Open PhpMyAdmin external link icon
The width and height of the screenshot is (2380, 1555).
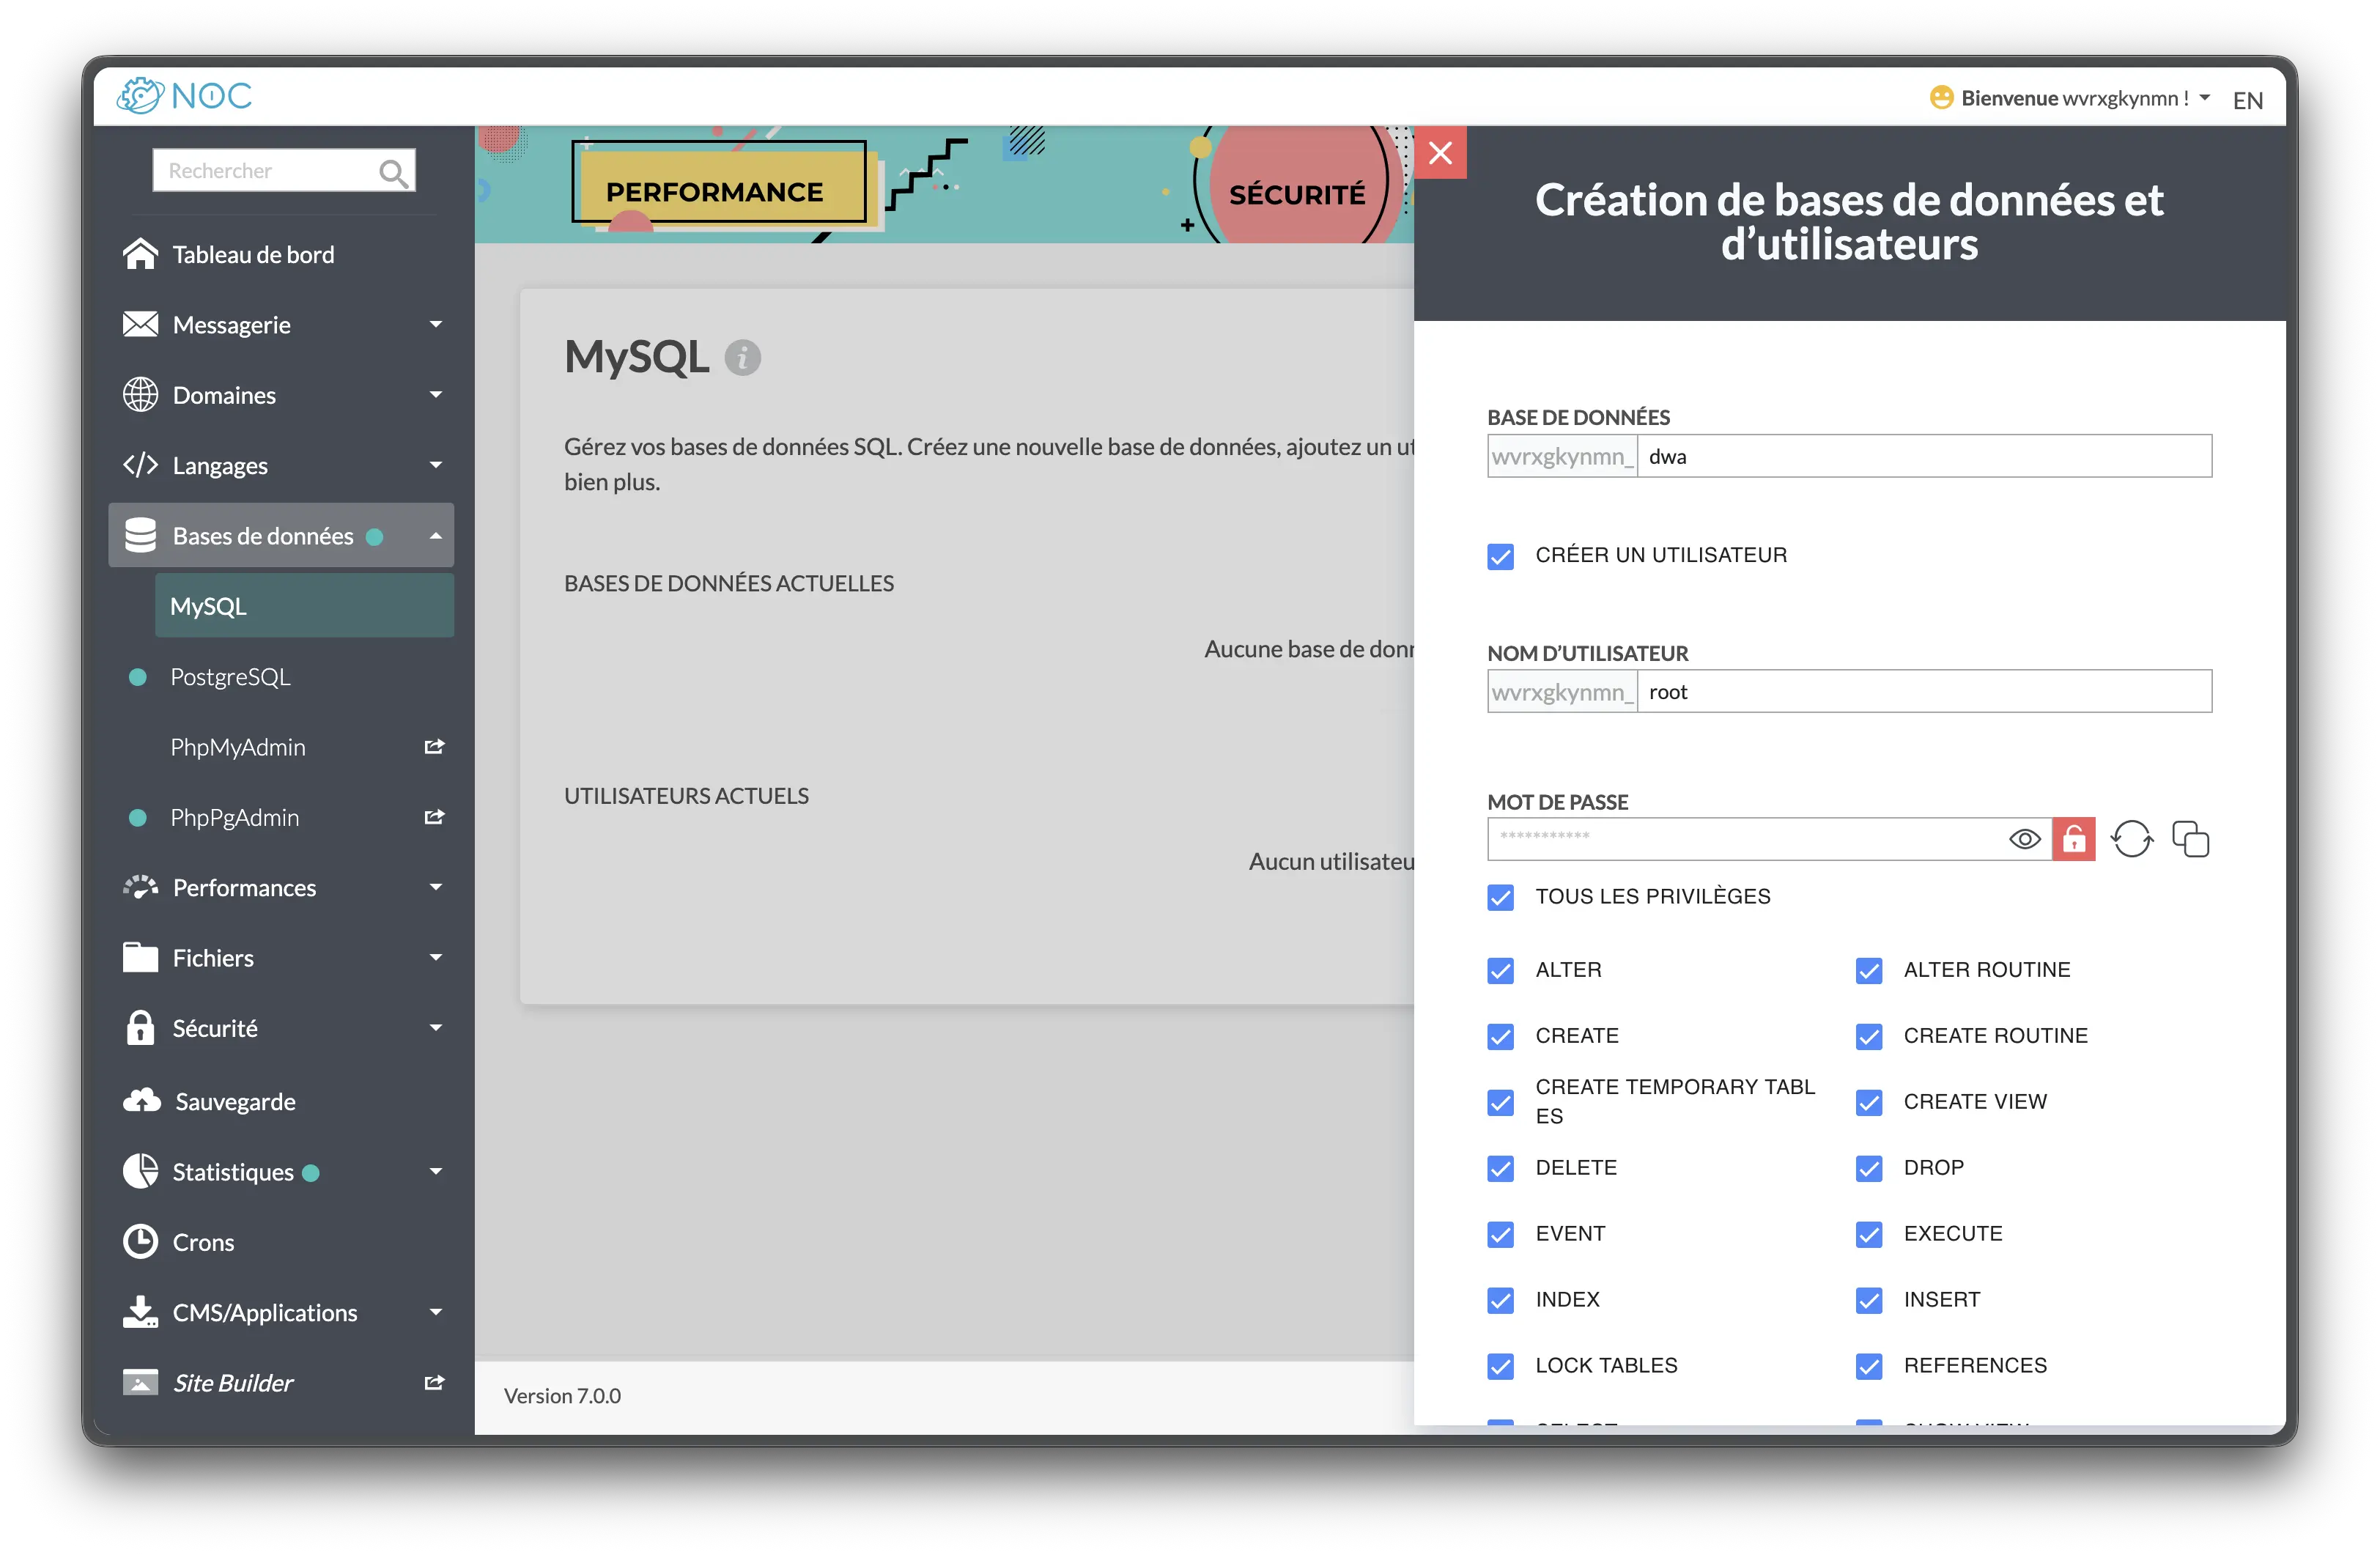[x=434, y=747]
